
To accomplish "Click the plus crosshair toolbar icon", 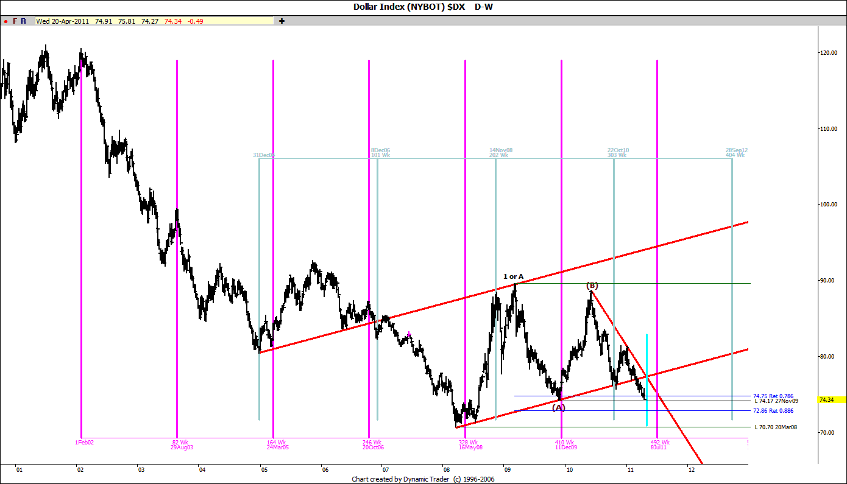I will pos(281,20).
